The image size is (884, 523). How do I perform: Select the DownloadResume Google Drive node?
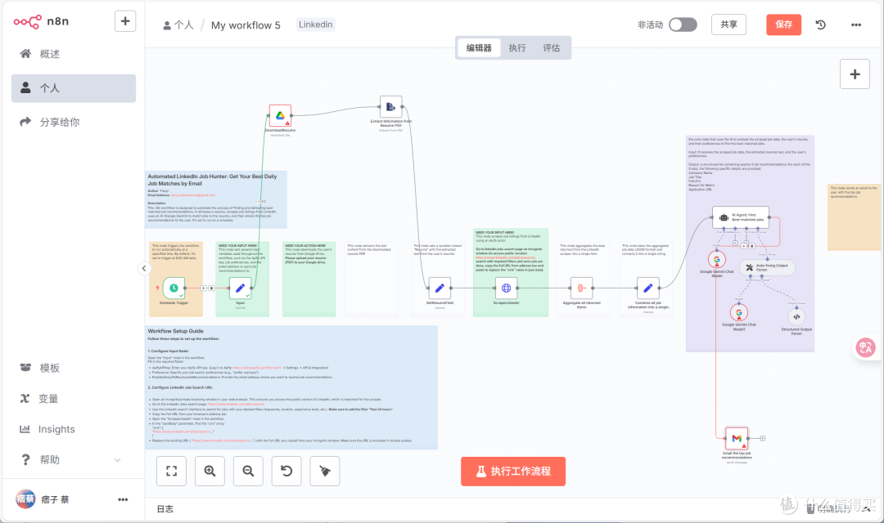click(x=280, y=115)
